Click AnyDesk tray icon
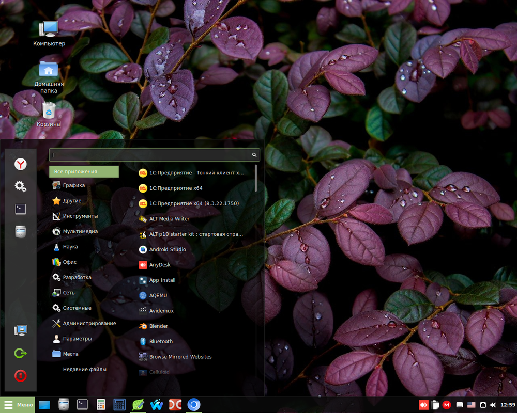 [423, 405]
